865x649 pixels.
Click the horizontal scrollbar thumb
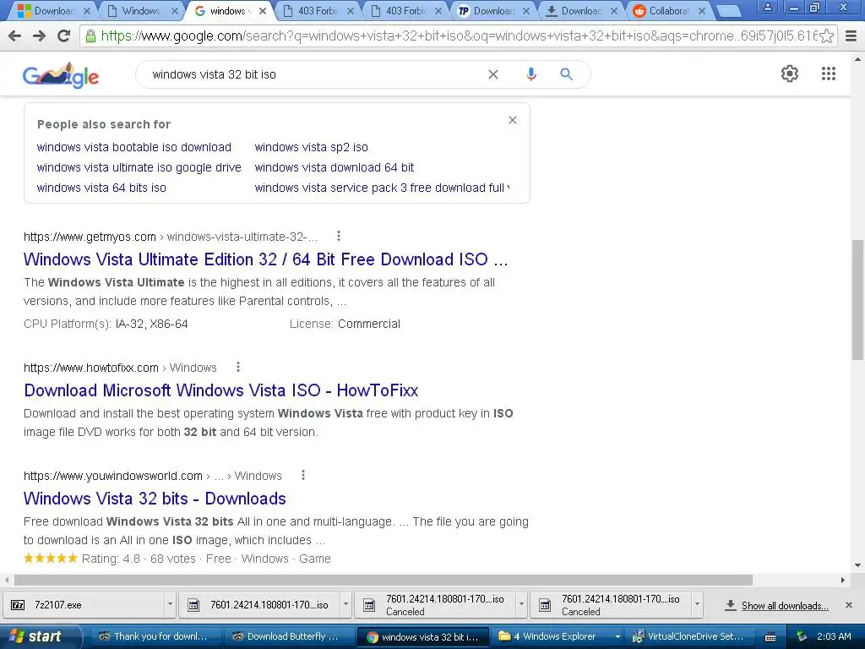point(383,580)
